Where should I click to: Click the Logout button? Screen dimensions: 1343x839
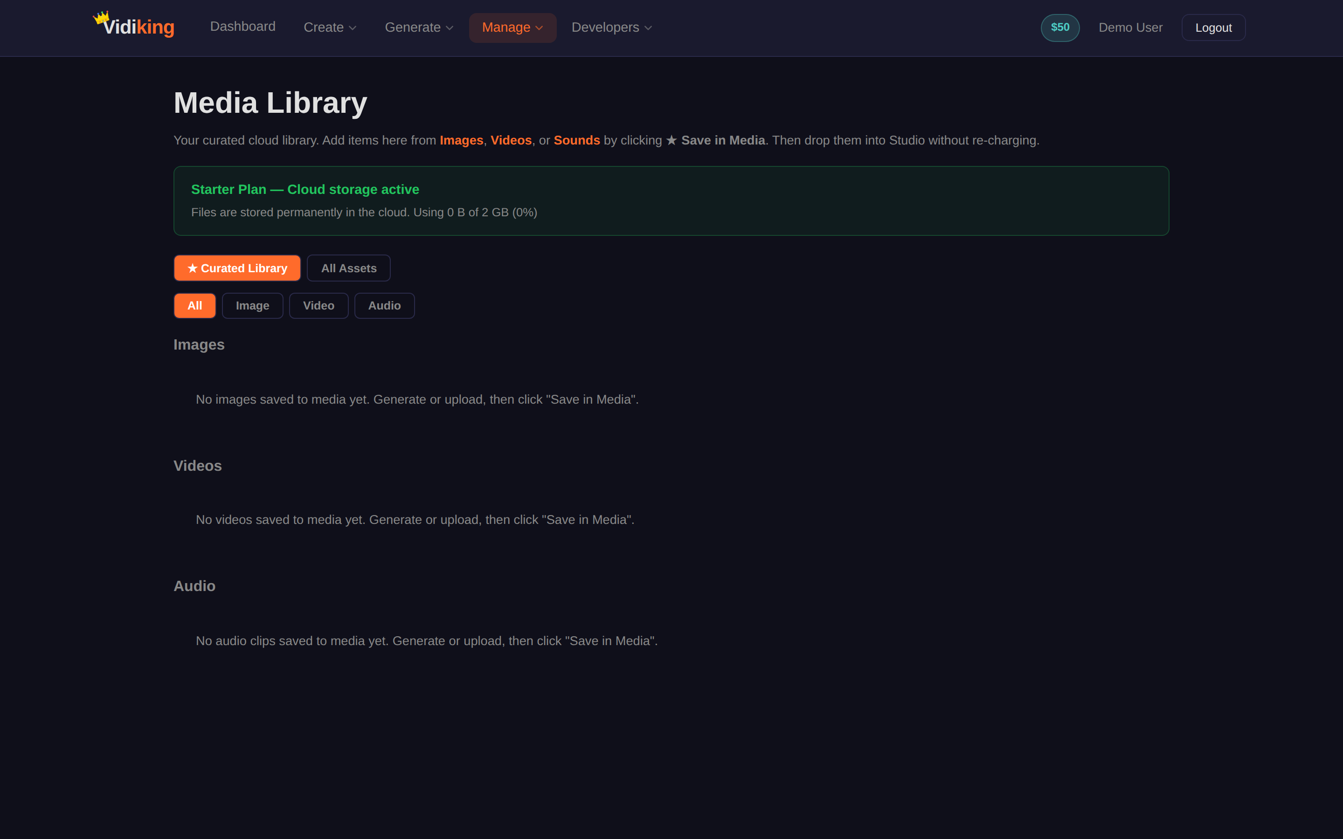point(1213,27)
